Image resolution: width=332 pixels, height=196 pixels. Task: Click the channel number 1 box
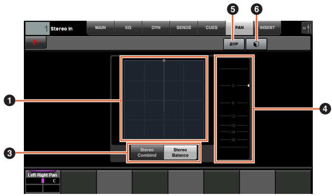37,29
